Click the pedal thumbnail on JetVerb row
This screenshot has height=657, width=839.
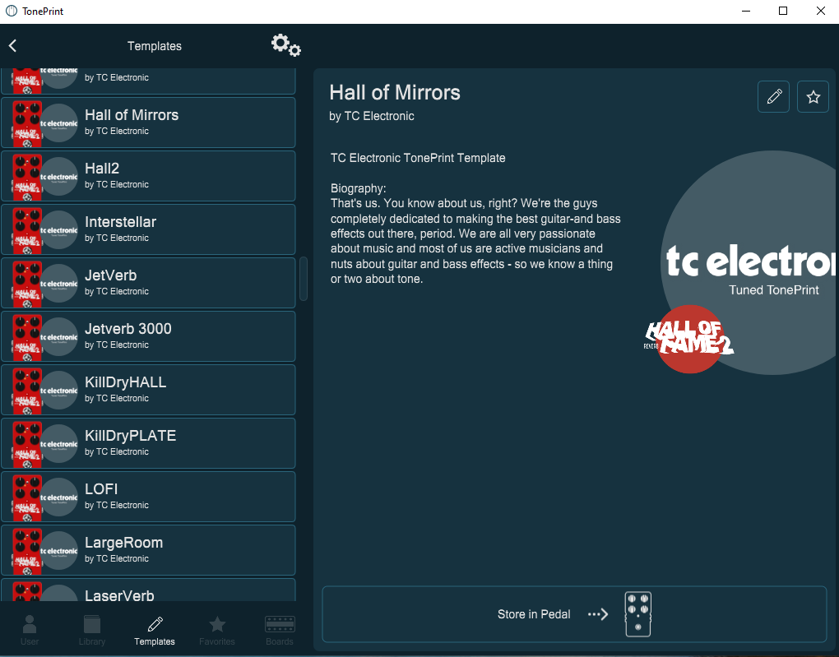[x=27, y=284]
